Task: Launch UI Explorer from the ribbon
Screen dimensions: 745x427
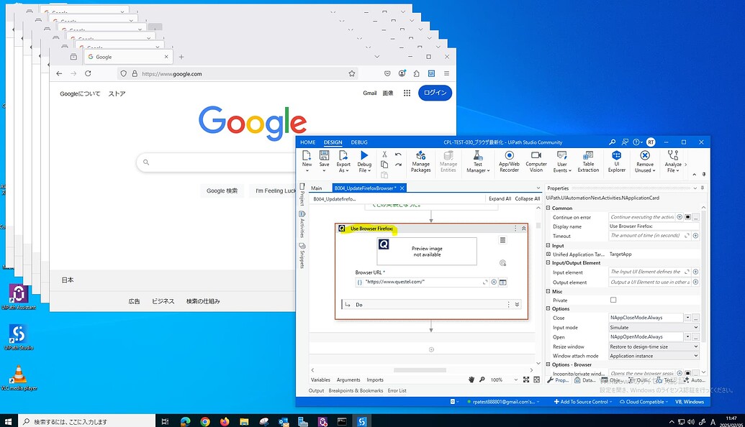Action: pos(617,161)
